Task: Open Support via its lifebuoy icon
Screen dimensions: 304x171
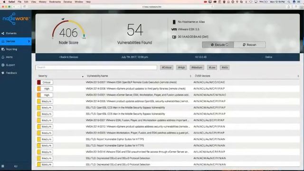Action: tap(3, 65)
